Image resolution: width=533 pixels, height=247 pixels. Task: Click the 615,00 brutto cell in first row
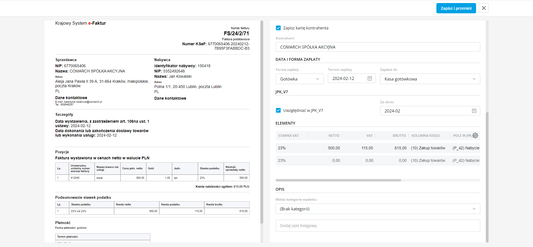coord(400,148)
